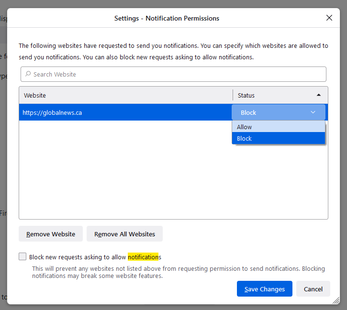Enable Block new requests checkbox
The height and width of the screenshot is (310, 347).
click(22, 257)
